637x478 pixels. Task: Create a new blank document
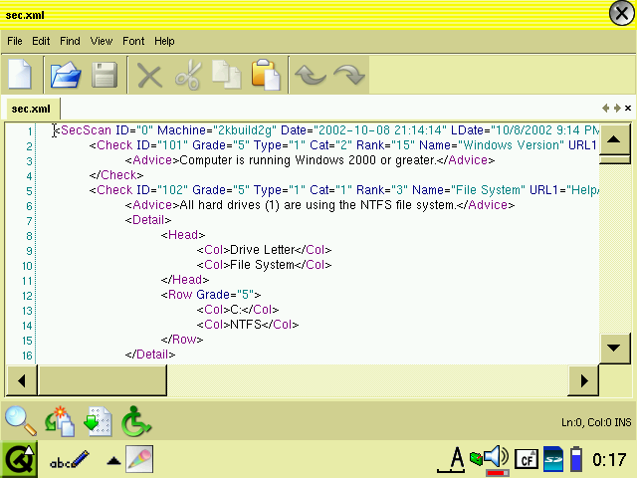[20, 74]
